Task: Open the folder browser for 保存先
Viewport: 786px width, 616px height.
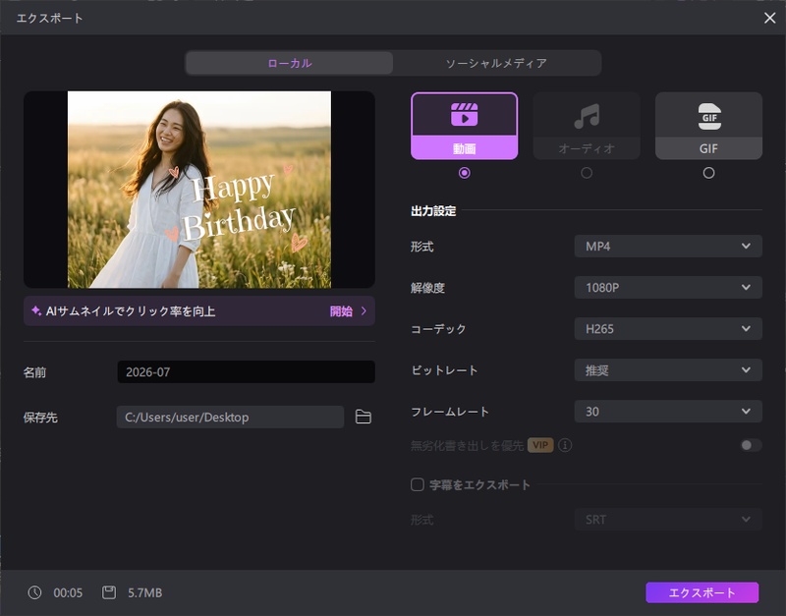Action: [363, 417]
